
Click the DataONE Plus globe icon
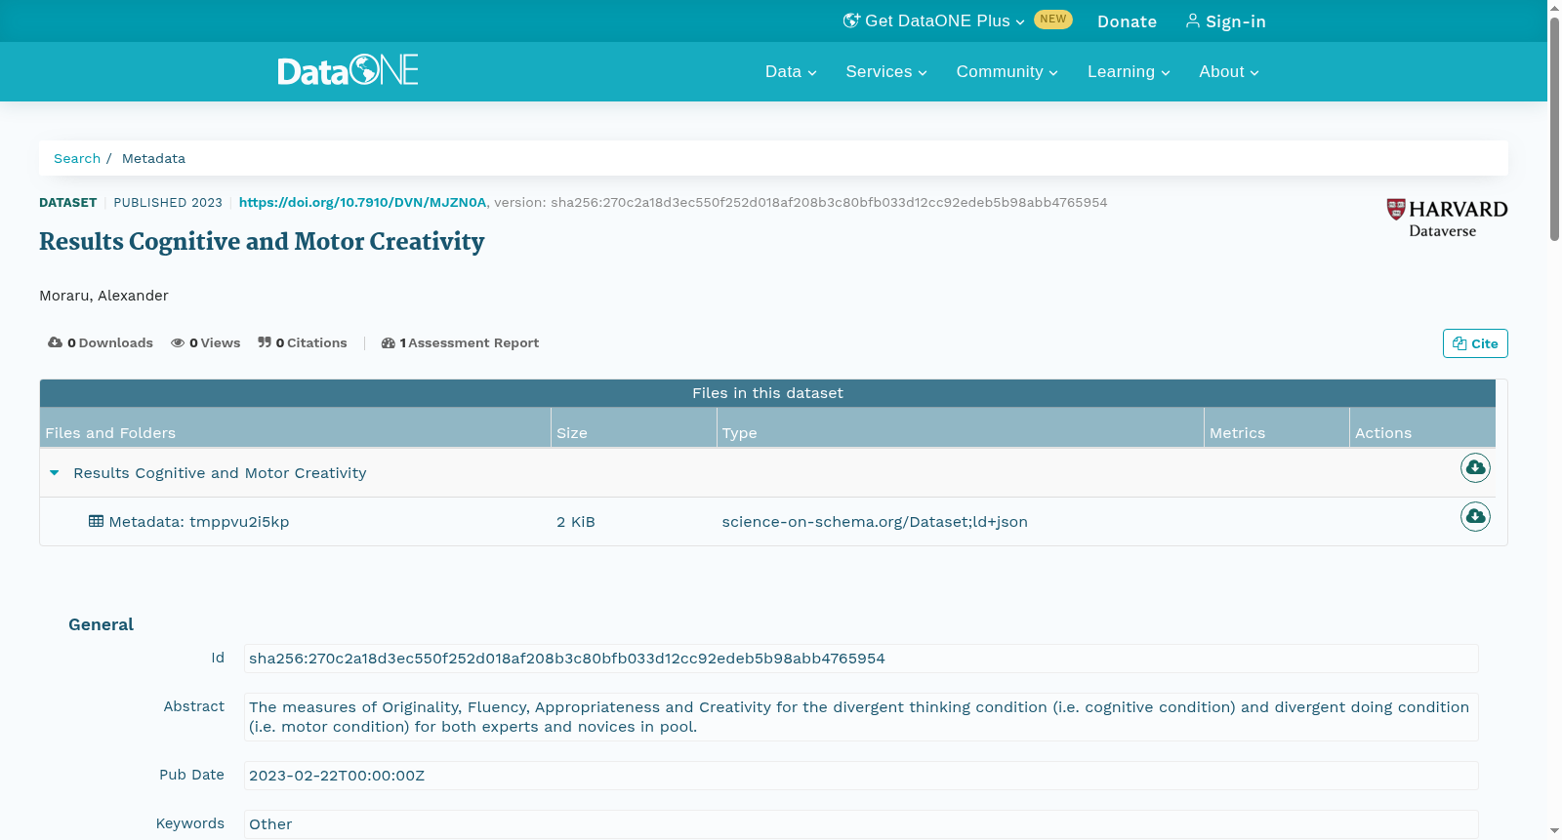851,20
